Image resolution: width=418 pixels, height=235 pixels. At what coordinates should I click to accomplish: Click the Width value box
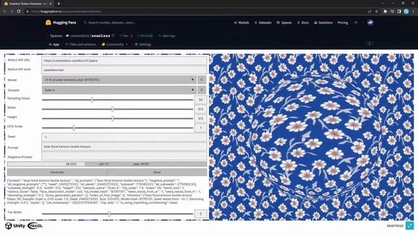click(201, 109)
